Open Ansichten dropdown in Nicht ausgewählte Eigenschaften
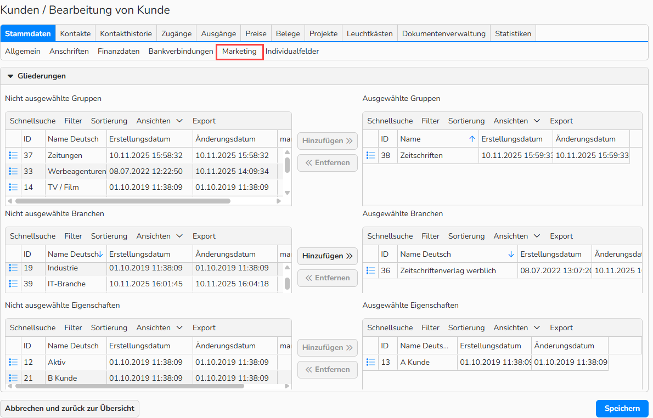Viewport: 653px width, 418px height. 159,327
